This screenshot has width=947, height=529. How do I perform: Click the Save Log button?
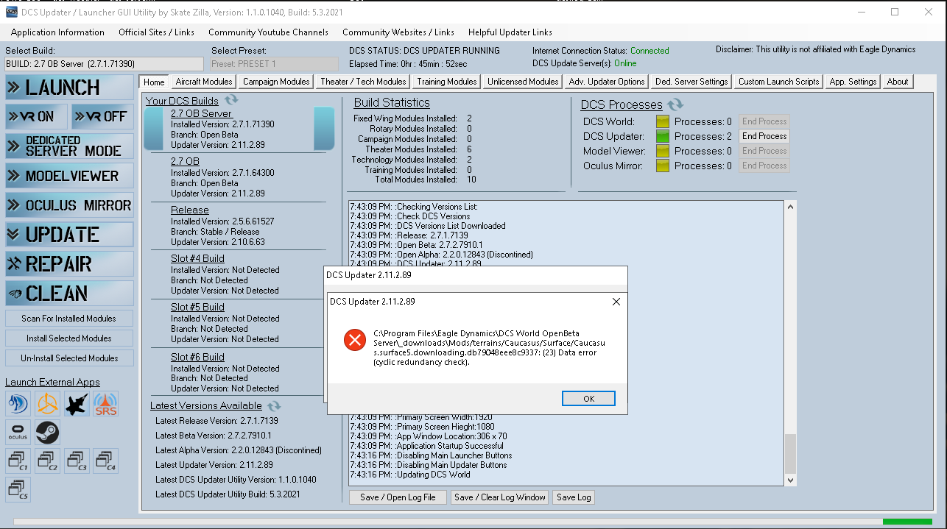pos(574,497)
